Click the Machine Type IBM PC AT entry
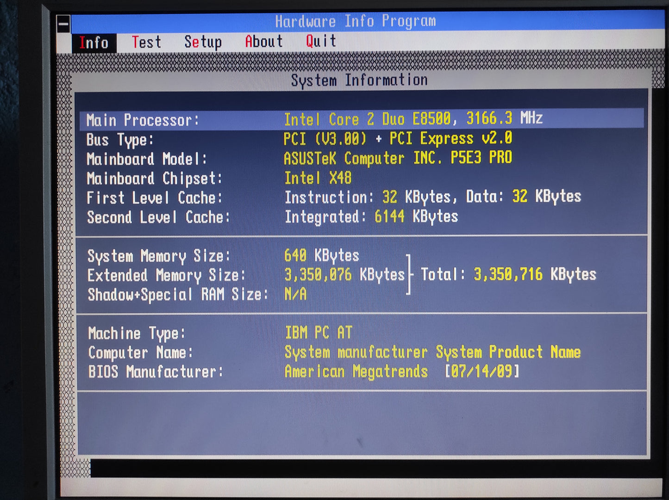Image resolution: width=669 pixels, height=500 pixels. (319, 333)
